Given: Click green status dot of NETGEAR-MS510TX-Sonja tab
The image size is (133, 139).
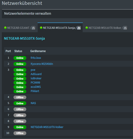Looking at the screenshot, I should 41,28.
